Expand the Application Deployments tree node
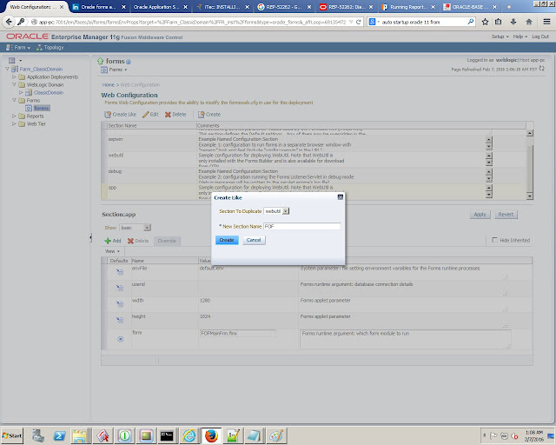Image resolution: width=556 pixels, height=445 pixels. tap(14, 77)
